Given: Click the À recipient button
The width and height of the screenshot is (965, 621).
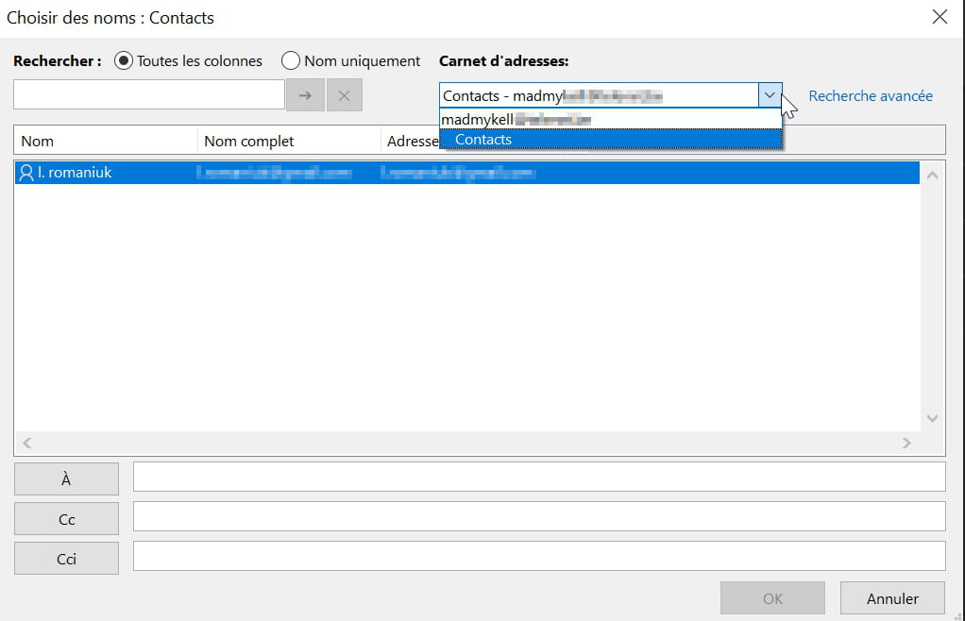Looking at the screenshot, I should click(x=66, y=479).
